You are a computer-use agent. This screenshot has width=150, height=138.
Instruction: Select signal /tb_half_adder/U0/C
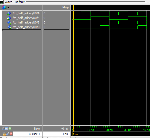point(26,27)
